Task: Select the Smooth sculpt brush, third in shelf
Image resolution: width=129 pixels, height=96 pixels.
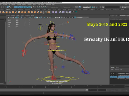Action: click(6, 12)
